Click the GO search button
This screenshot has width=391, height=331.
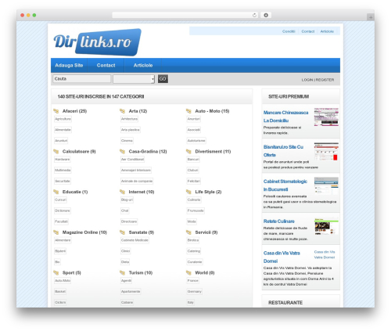tap(163, 79)
